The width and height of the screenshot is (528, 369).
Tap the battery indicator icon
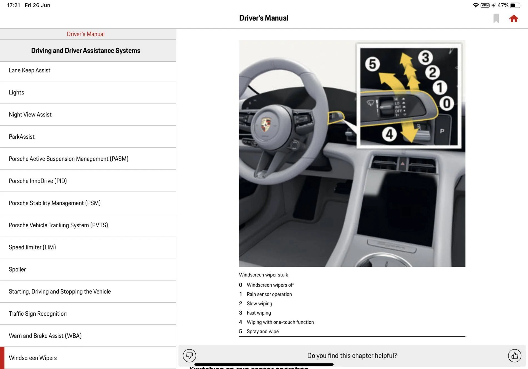515,5
